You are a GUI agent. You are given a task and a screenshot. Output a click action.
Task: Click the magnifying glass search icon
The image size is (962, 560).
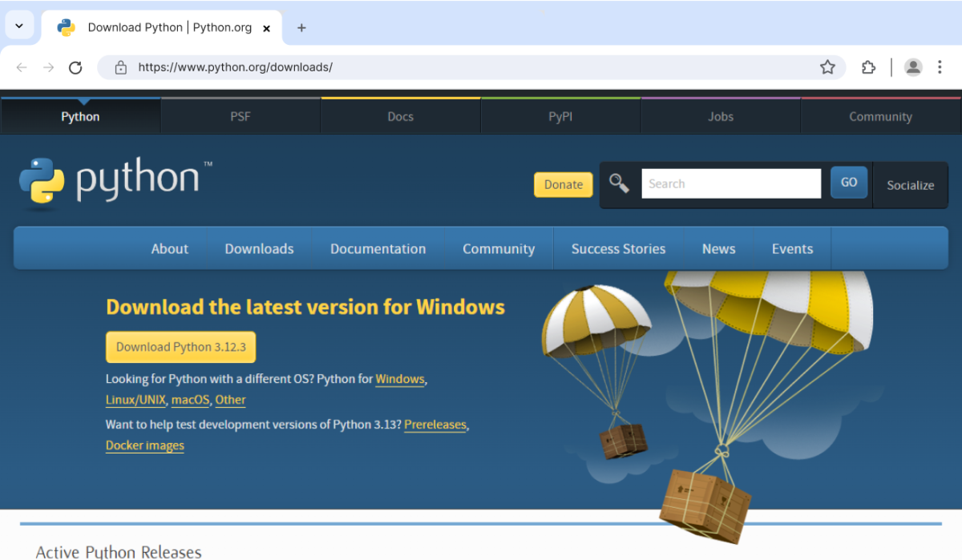coord(618,183)
